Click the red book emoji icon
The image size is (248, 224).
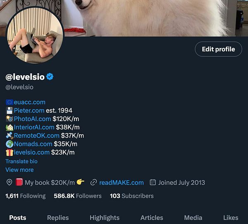pyautogui.click(x=19, y=182)
